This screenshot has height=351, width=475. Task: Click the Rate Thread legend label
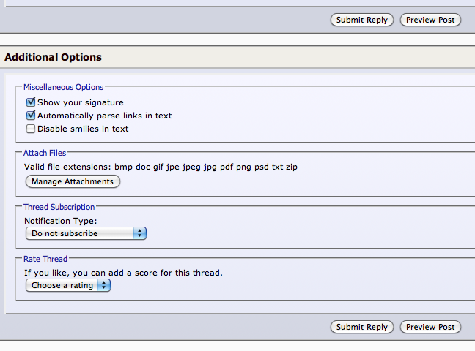point(45,259)
